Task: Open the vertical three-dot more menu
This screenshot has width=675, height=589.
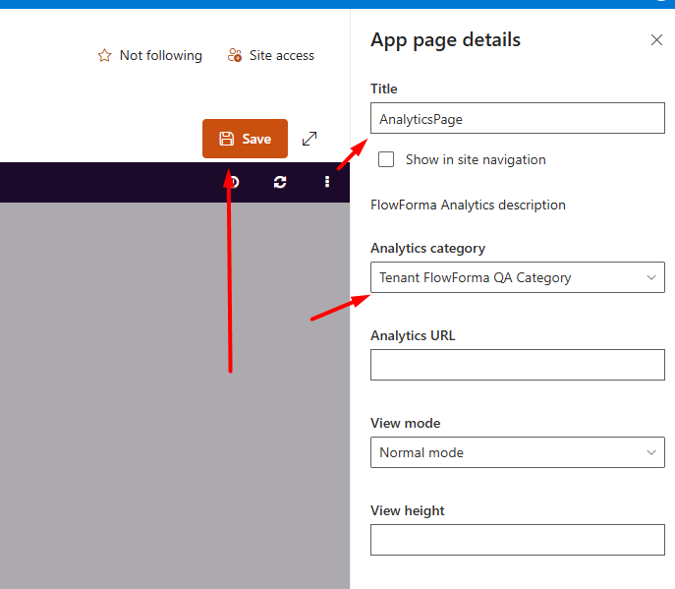Action: [x=327, y=182]
